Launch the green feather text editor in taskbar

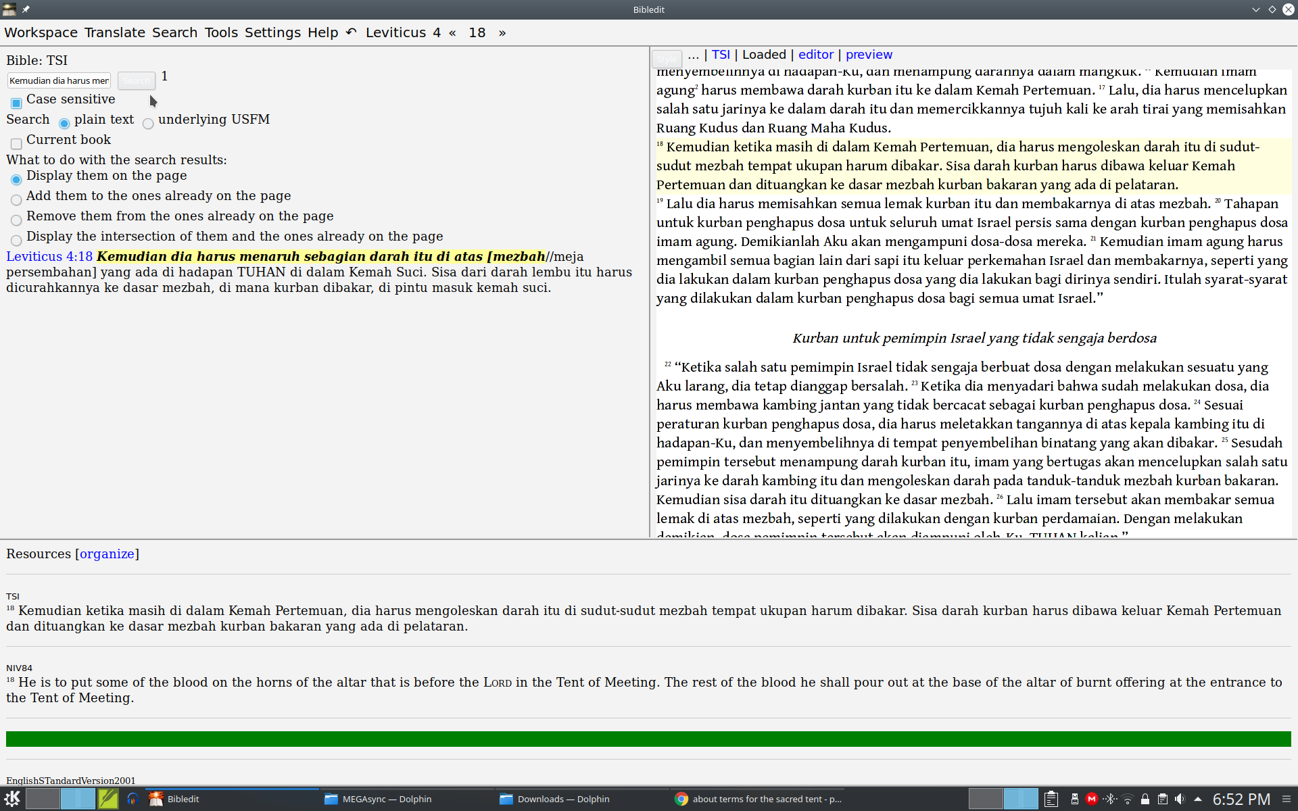[108, 799]
